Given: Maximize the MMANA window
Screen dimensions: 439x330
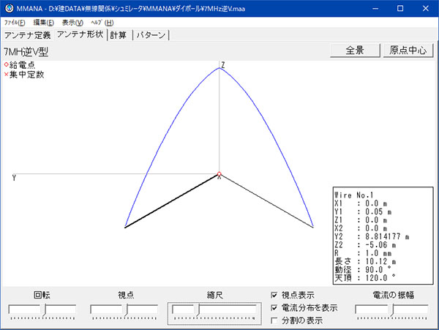Looking at the screenshot, I should click(400, 8).
